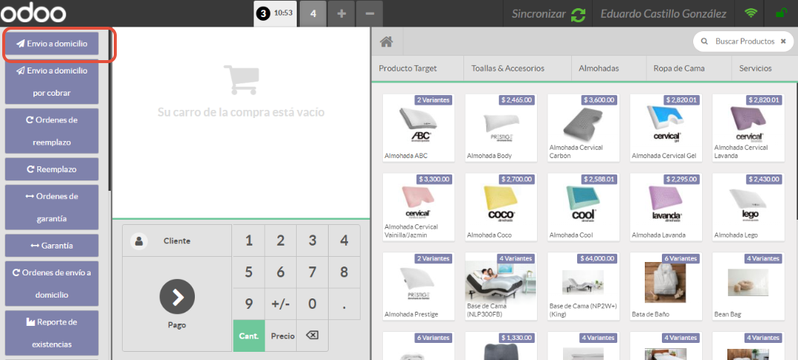
Task: Go to home category icon
Action: pos(387,42)
